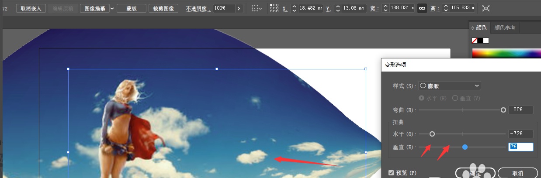Click the horizontal distortion -72% field

pyautogui.click(x=521, y=134)
